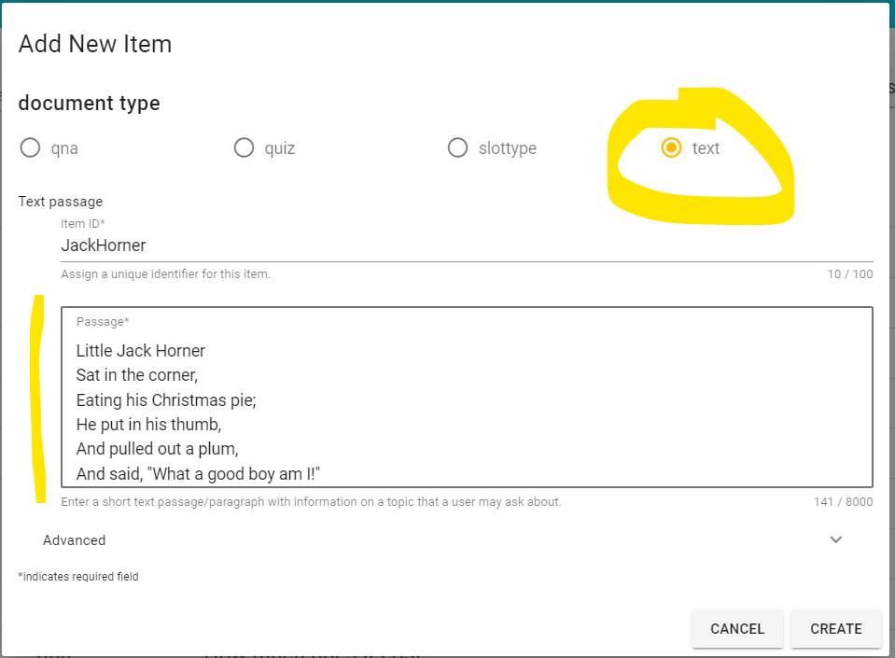Screen dimensions: 895x658
Task: Expand the Advanced section chevron arrow
Action: 835,539
